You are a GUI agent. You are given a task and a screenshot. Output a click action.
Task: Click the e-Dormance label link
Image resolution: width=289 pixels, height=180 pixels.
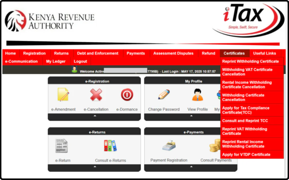coord(127,110)
